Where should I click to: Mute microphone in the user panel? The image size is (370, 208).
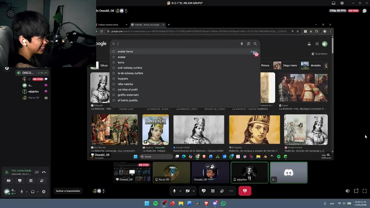point(22,192)
